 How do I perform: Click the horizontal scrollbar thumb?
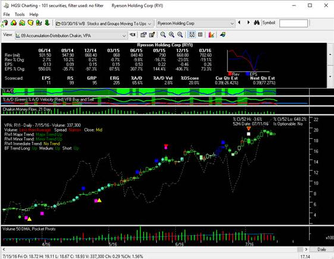point(300,249)
